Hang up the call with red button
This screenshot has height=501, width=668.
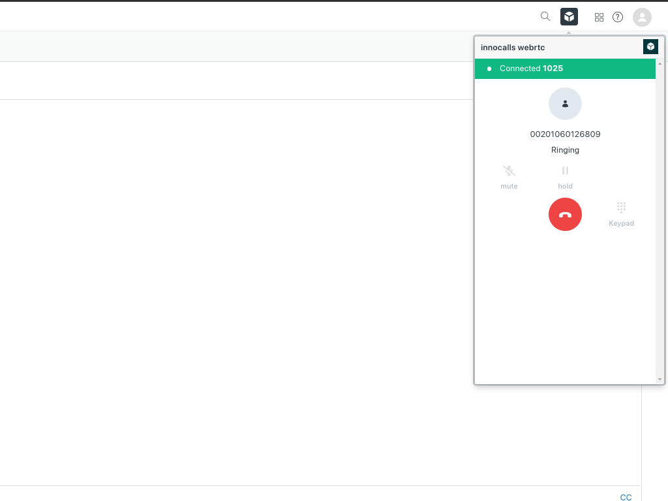(565, 214)
